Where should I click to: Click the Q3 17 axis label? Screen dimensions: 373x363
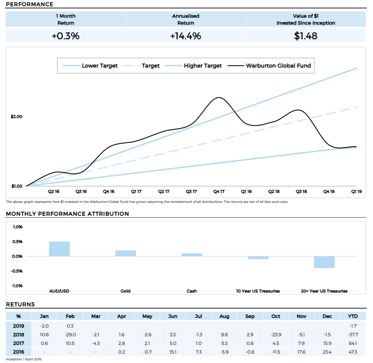pyautogui.click(x=191, y=192)
